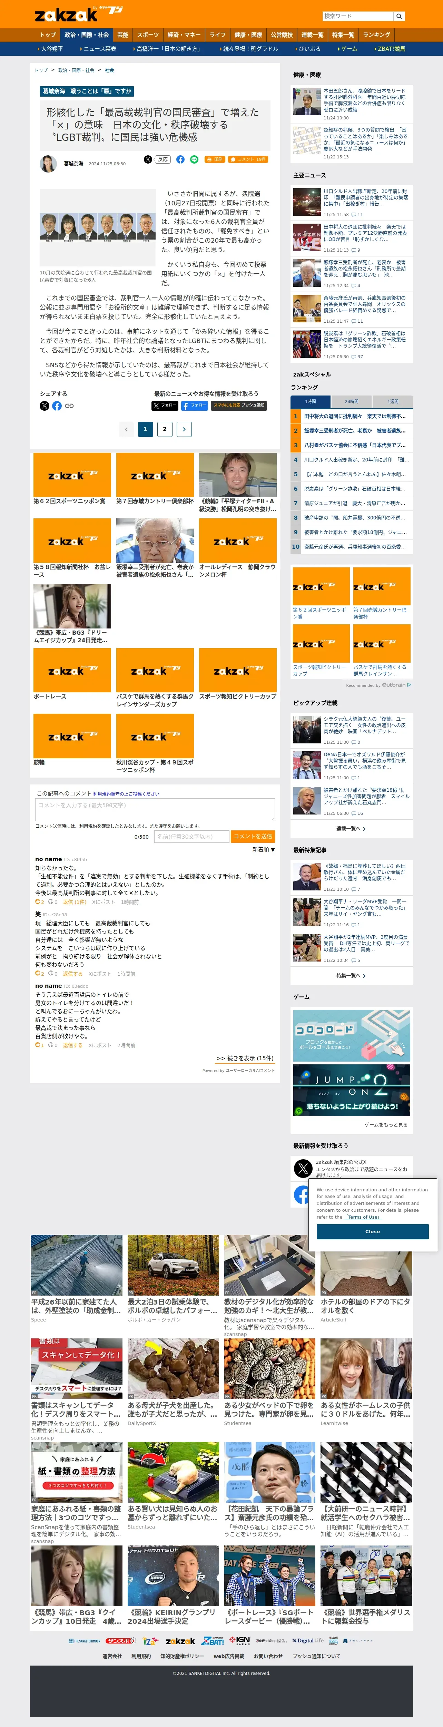Viewport: 443px width, 1727px height.
Task: Go to next page with the arrow
Action: (x=184, y=429)
